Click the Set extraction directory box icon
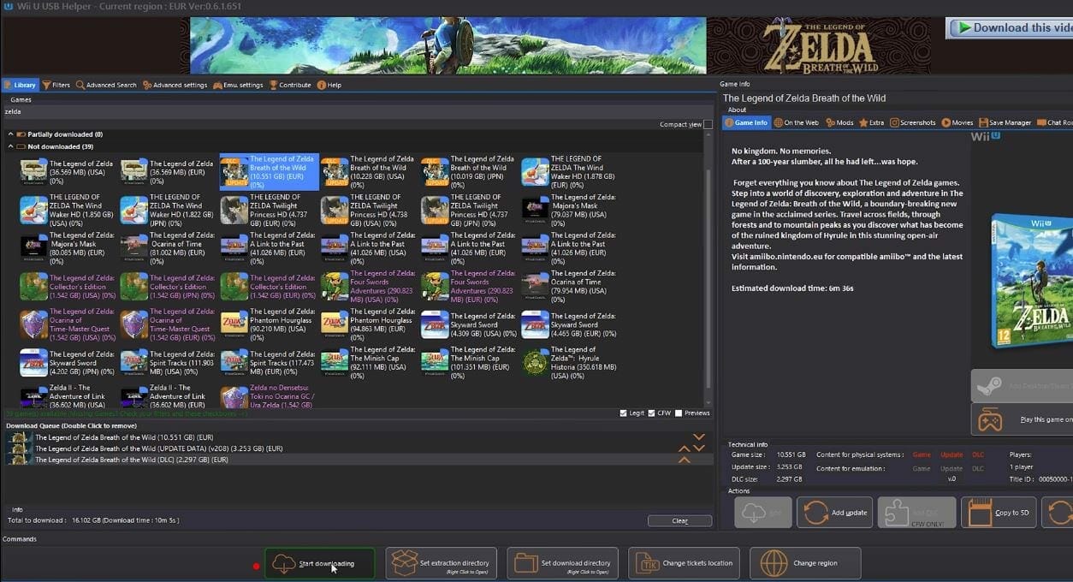Screen dimensions: 1073x582 click(x=404, y=563)
